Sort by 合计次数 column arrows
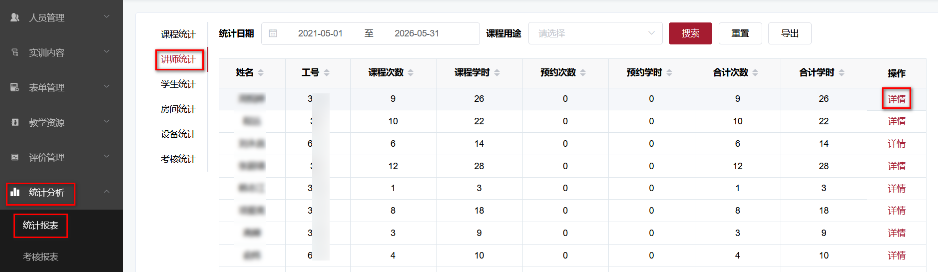938x272 pixels. point(755,73)
